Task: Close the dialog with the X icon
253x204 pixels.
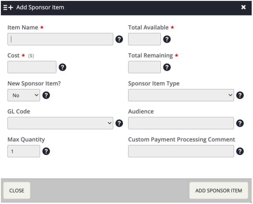Action: click(243, 7)
